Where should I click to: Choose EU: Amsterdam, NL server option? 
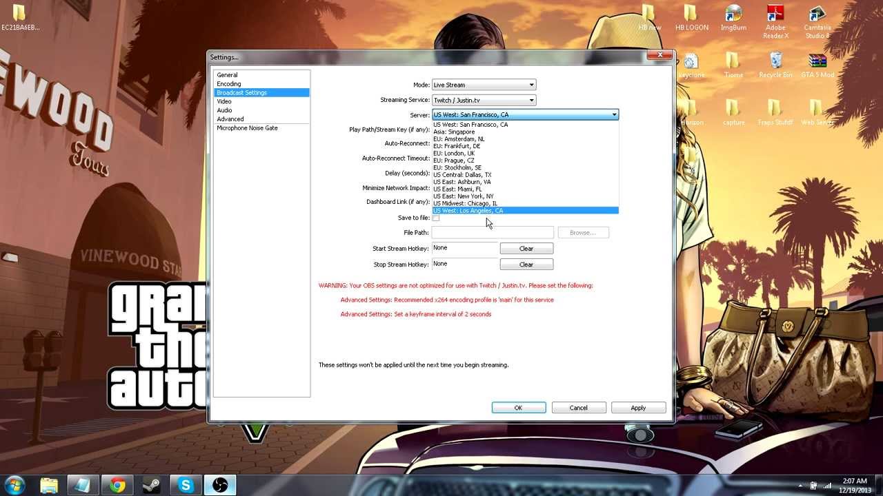coord(525,139)
